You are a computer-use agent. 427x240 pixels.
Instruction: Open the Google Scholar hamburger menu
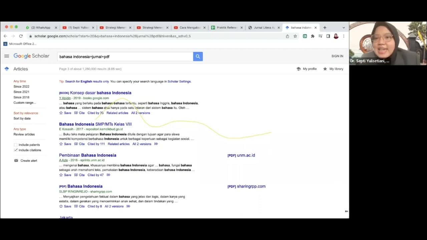click(7, 56)
